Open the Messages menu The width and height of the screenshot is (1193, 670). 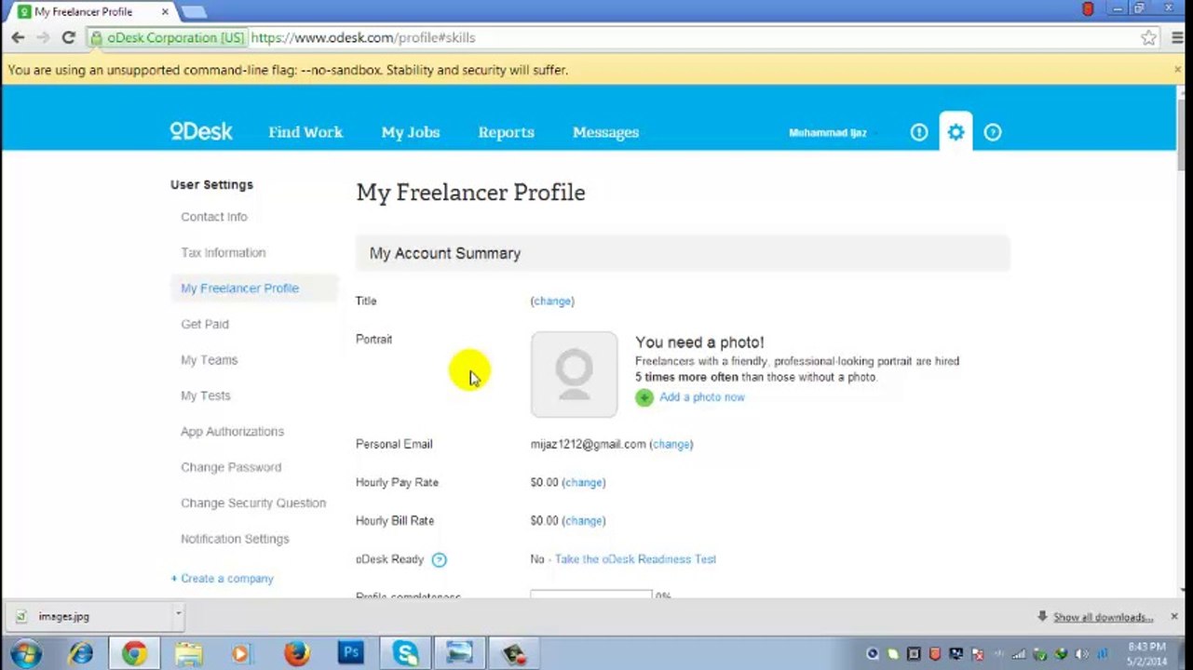605,132
